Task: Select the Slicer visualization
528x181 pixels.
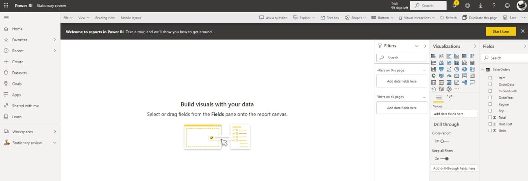Action: click(x=434, y=82)
